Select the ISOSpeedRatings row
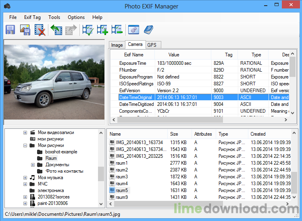The height and width of the screenshot is (221, 302). 200,84
